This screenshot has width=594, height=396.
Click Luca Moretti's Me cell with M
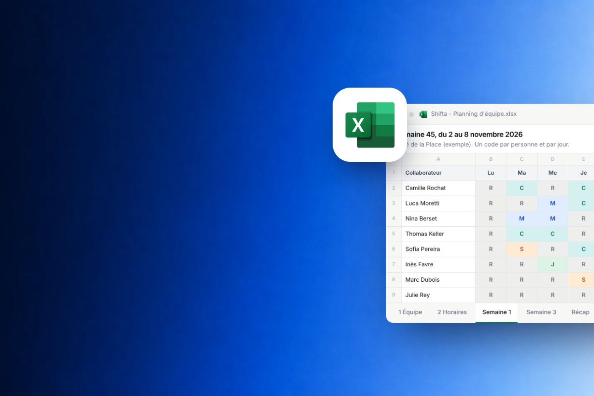click(552, 203)
